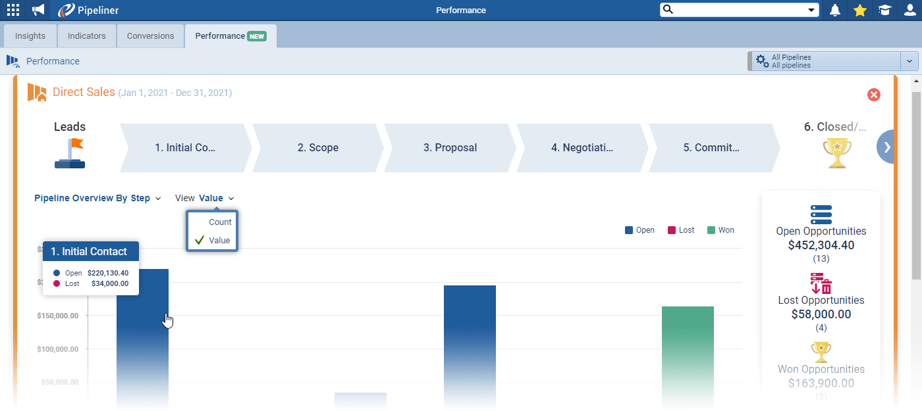Open training via the graduation cap icon
This screenshot has height=411, width=922.
(x=884, y=10)
